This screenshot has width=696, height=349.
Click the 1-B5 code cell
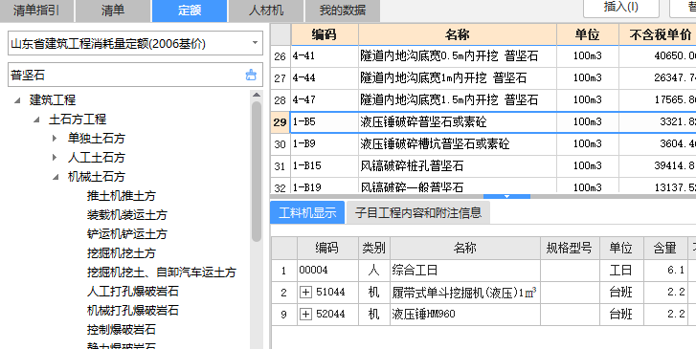325,122
